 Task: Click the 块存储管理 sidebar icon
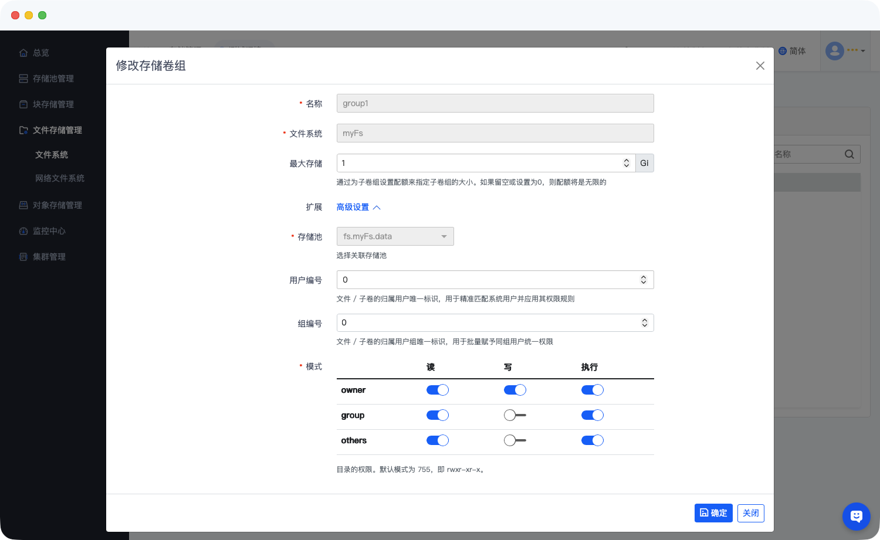tap(23, 104)
